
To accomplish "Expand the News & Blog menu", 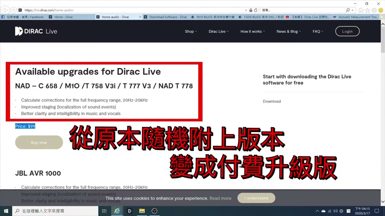I will [x=288, y=31].
